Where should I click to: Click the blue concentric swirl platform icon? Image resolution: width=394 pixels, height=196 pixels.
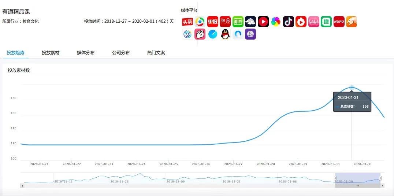187,34
